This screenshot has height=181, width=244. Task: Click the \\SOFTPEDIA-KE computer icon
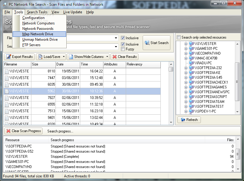[191, 73]
